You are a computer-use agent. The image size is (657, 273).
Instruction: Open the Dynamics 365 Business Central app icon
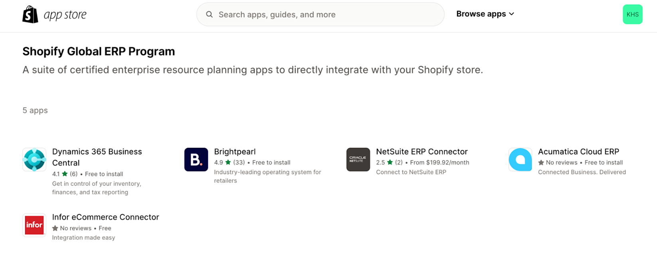34,159
